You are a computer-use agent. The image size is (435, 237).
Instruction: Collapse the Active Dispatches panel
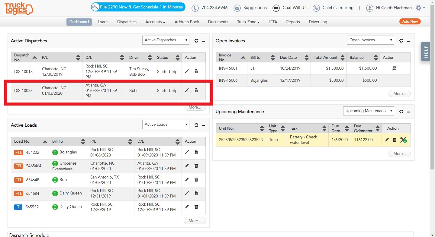point(204,41)
